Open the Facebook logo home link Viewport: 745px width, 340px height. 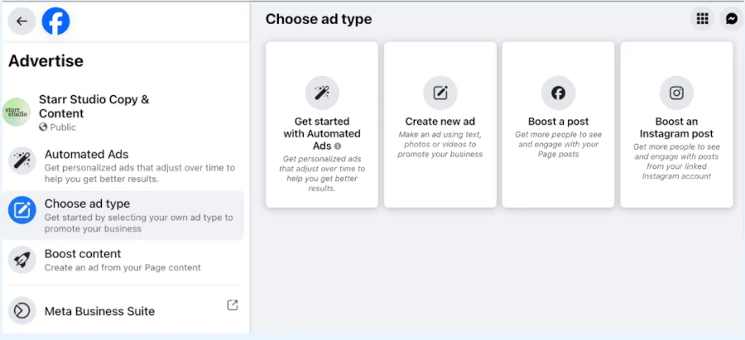click(x=55, y=21)
